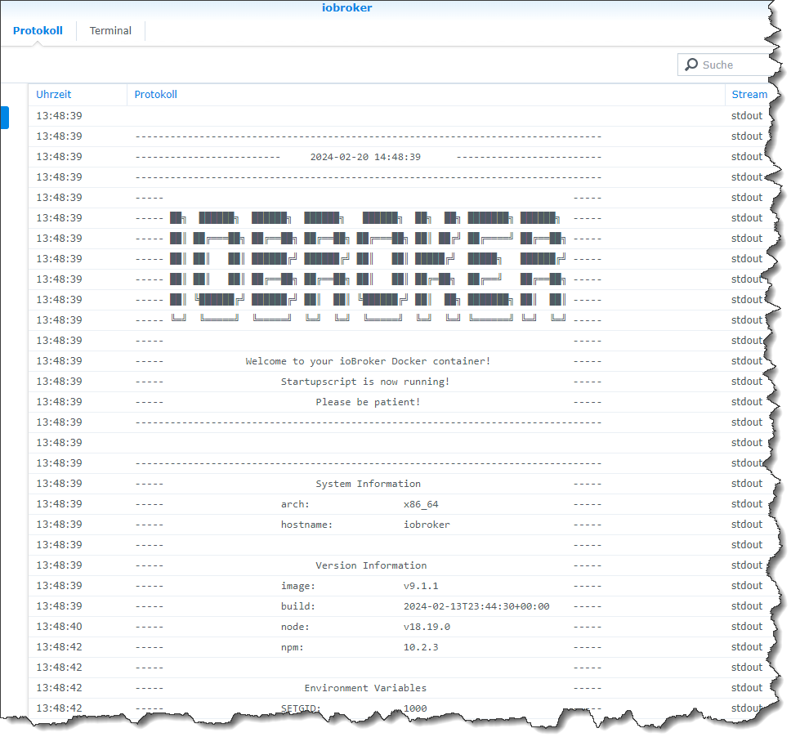Sort by the Stream column header
Viewport: 800px width, 746px height.
(x=749, y=95)
